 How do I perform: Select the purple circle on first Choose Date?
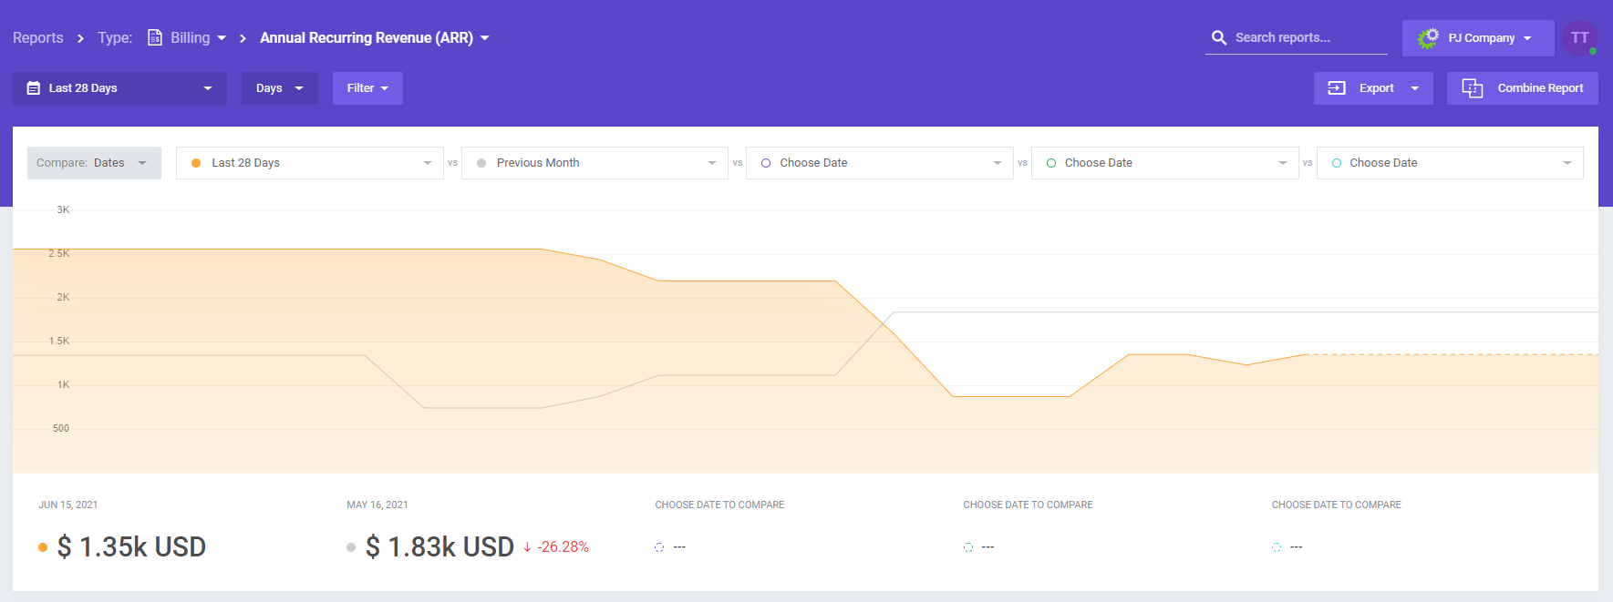click(x=766, y=163)
